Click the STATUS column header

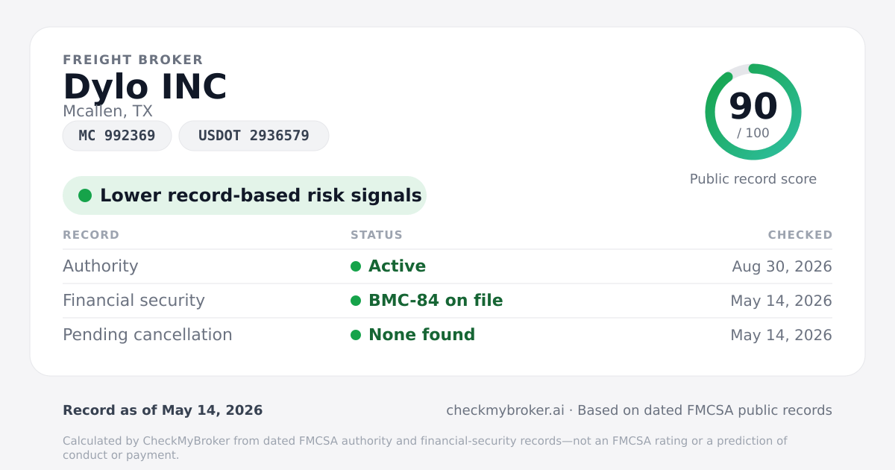pos(377,235)
